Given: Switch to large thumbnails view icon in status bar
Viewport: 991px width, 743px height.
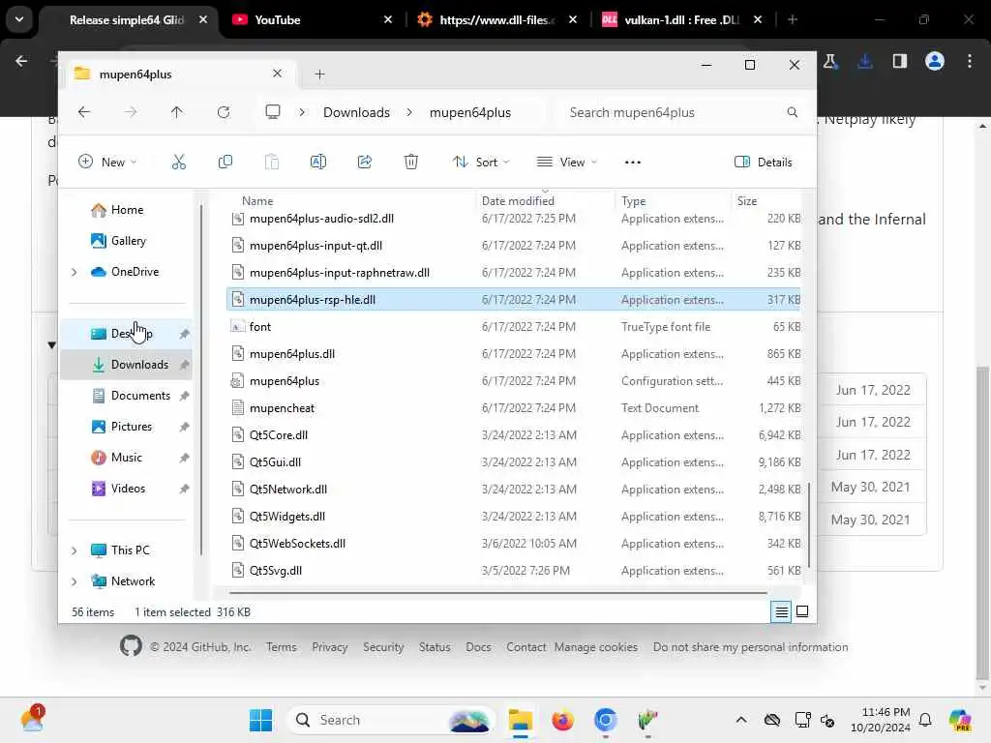Looking at the screenshot, I should pos(802,611).
